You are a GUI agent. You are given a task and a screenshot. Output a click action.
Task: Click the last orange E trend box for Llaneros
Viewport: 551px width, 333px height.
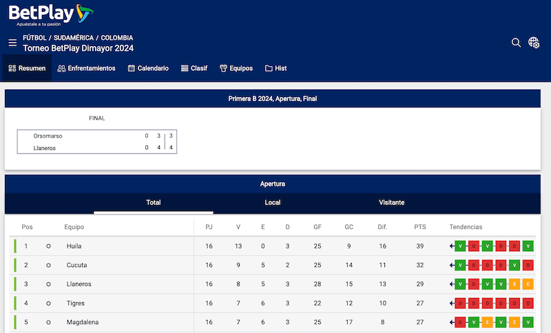coord(528,284)
